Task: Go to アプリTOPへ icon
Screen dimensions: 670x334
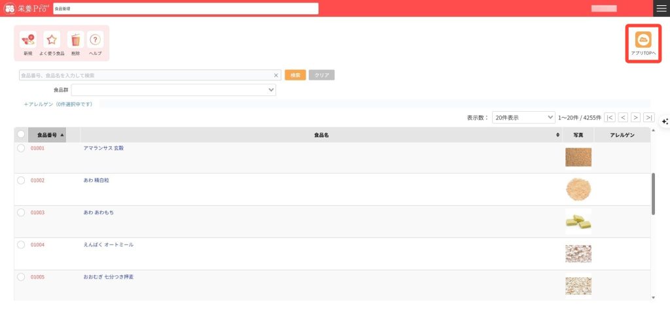Action: coord(643,41)
